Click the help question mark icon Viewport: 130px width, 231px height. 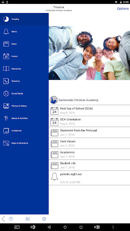(x=11, y=219)
